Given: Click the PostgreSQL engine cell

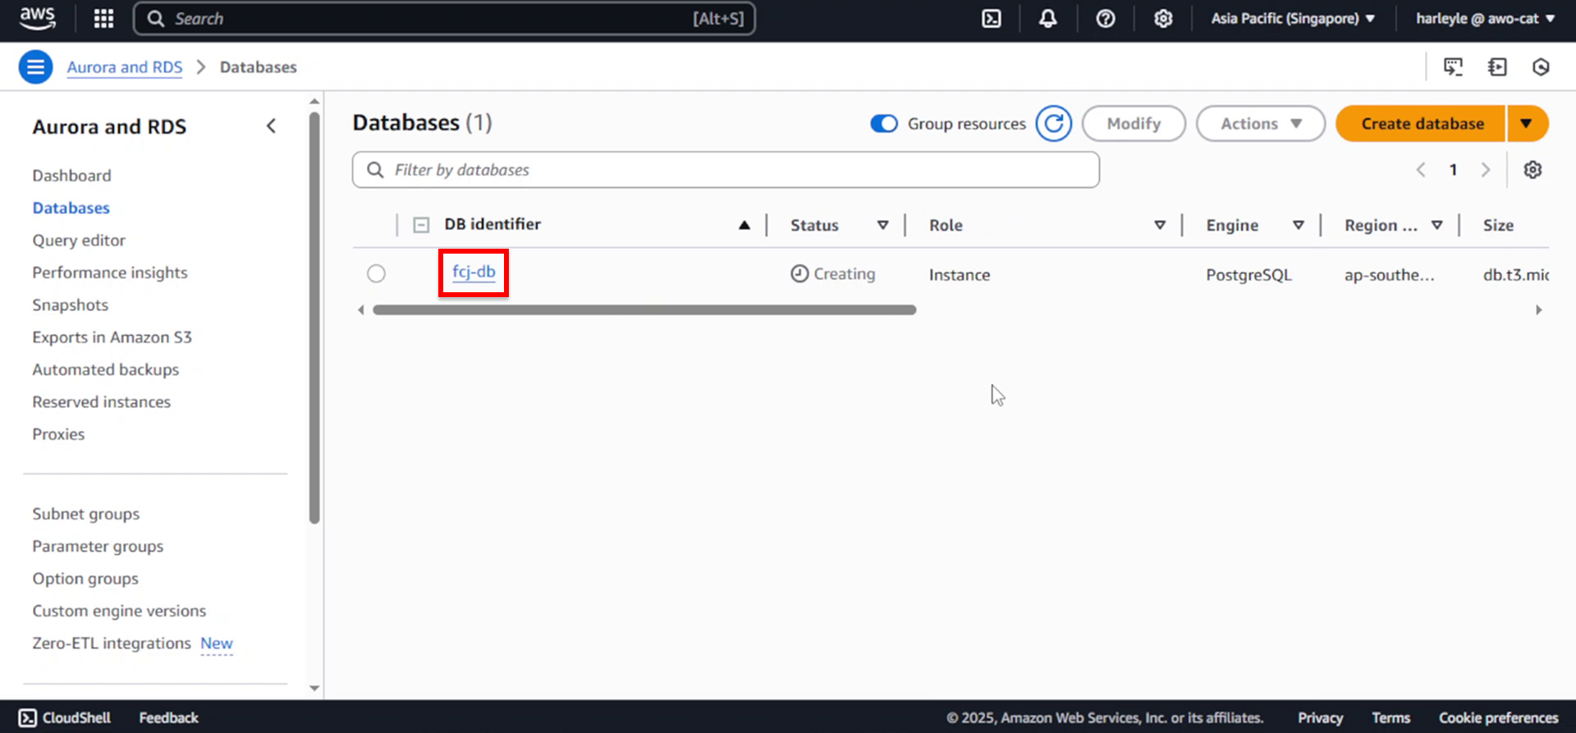Looking at the screenshot, I should pyautogui.click(x=1248, y=275).
